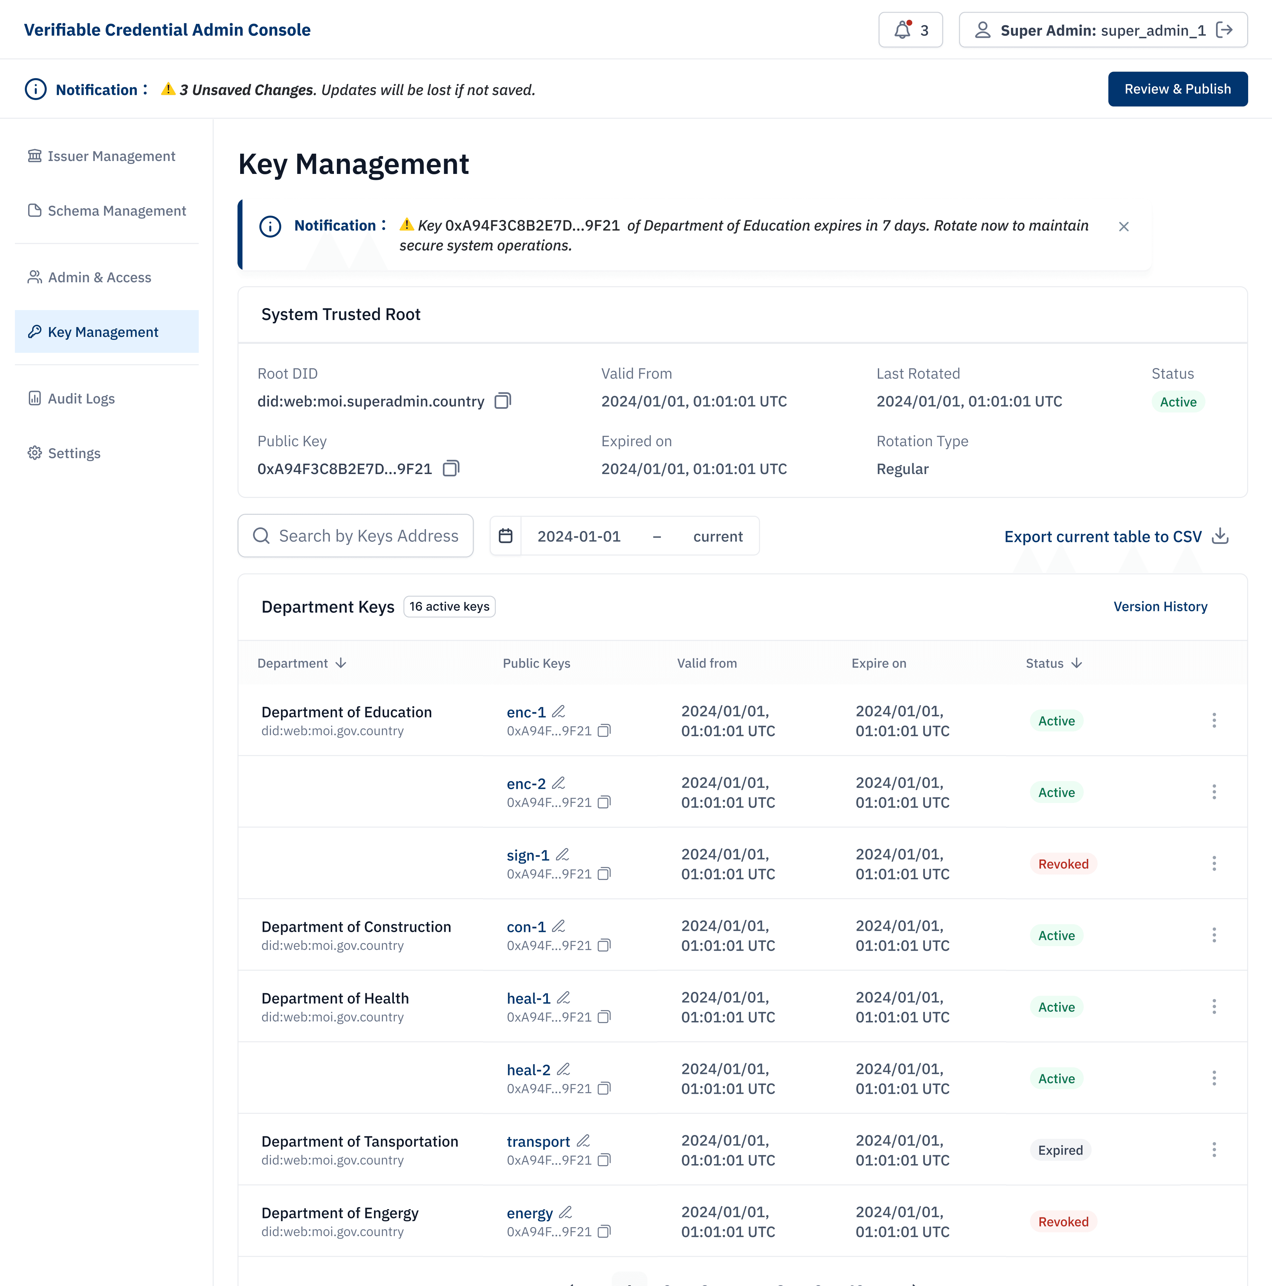The height and width of the screenshot is (1286, 1272).
Task: Copy the Root DID address
Action: tap(503, 401)
